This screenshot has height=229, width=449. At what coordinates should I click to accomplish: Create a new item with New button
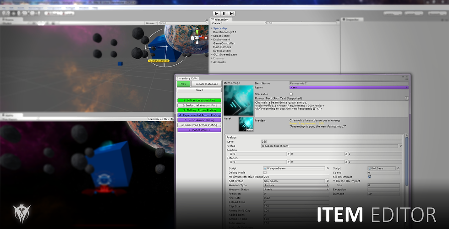point(184,84)
